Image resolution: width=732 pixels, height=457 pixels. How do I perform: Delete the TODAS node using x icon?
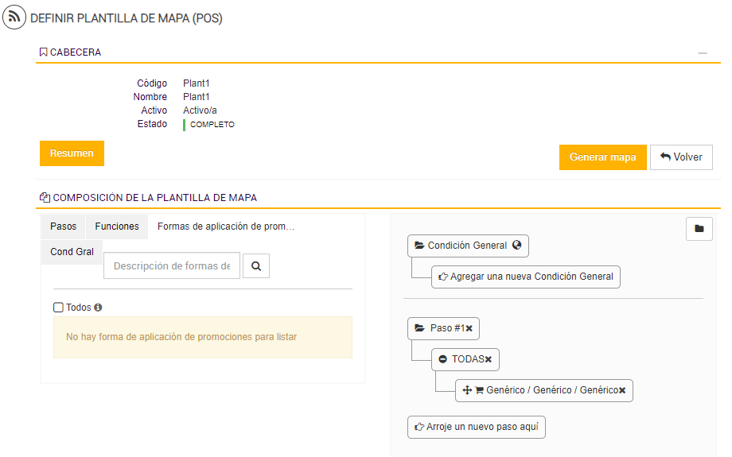(489, 359)
